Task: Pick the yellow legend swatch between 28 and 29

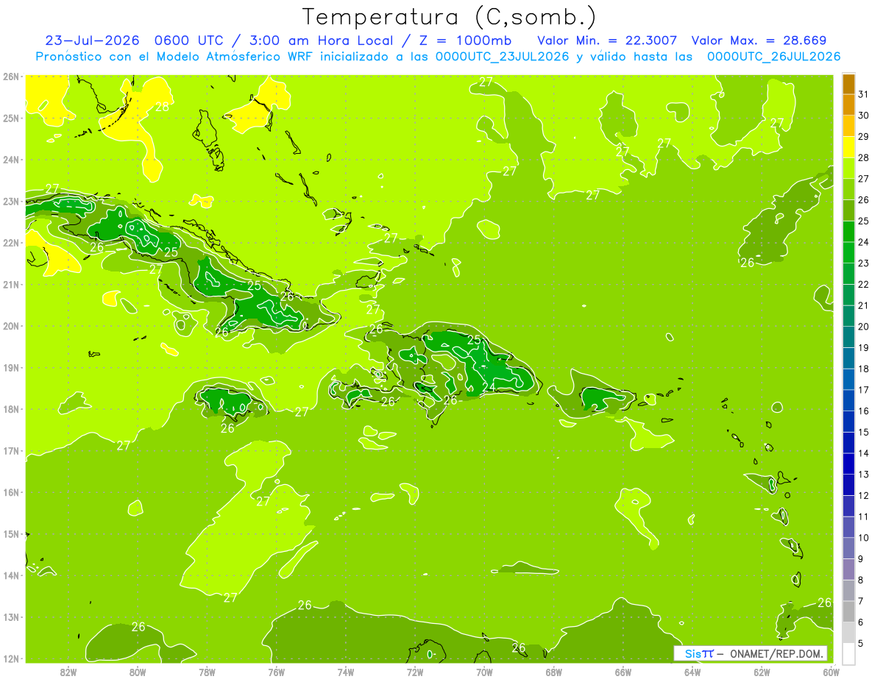Action: tap(848, 146)
